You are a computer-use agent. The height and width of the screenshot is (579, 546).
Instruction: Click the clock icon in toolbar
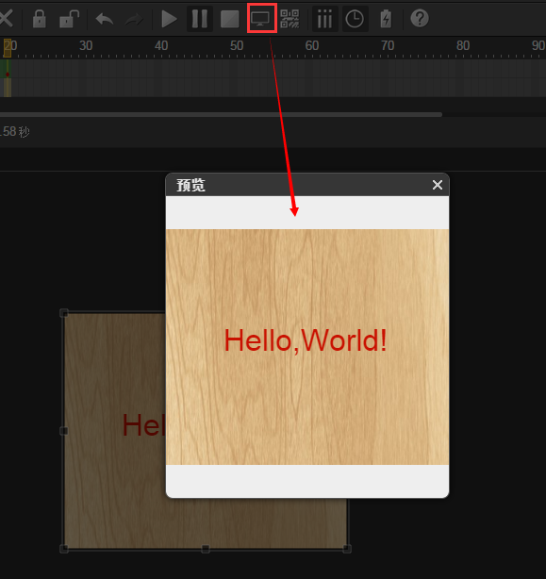point(355,19)
